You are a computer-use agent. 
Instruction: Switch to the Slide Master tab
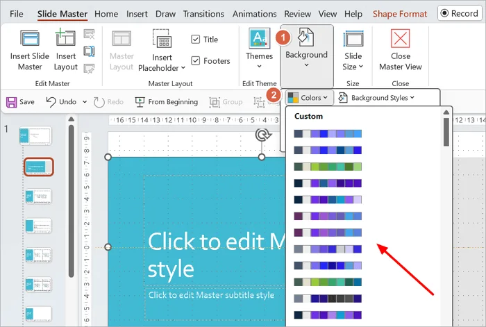(x=62, y=14)
